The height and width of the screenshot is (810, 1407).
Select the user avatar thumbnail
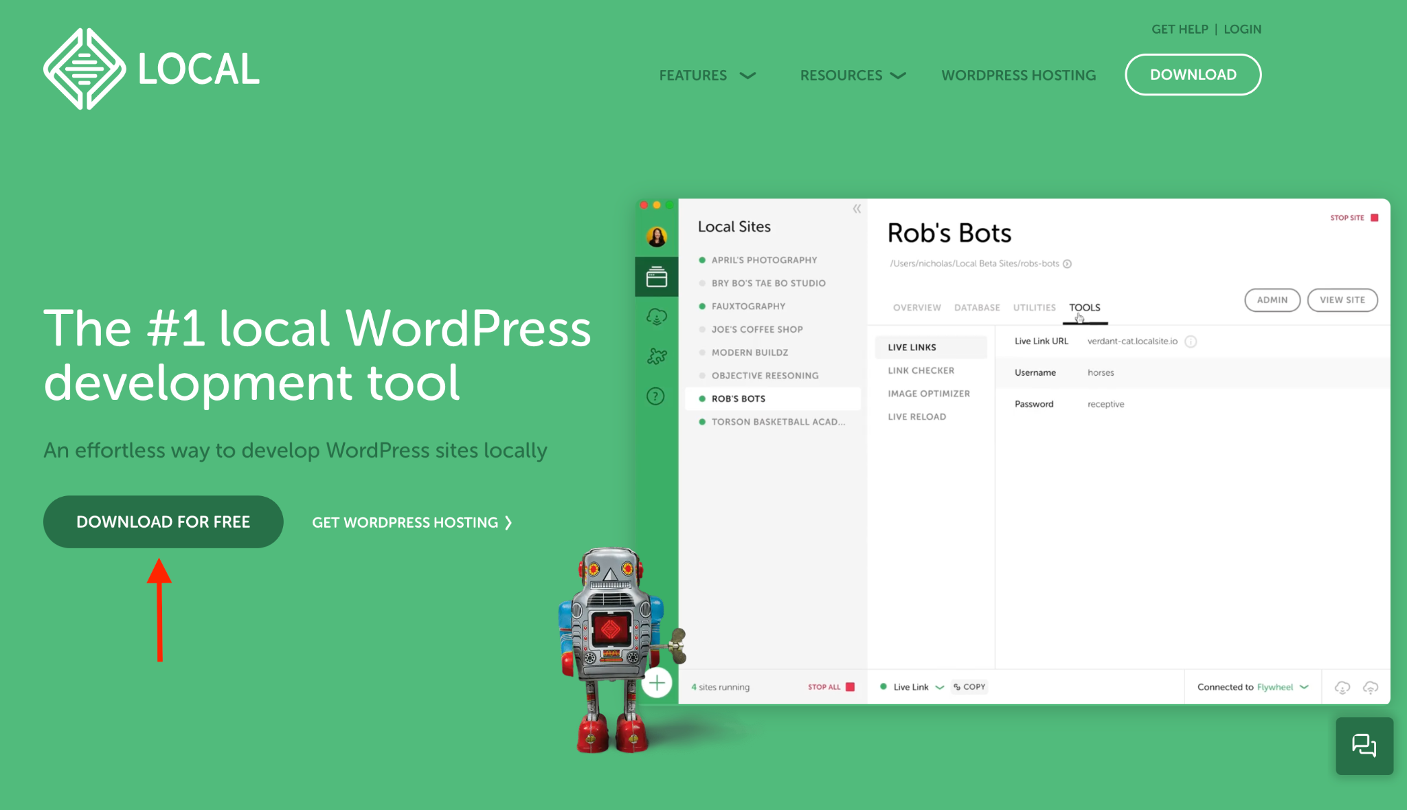[x=657, y=237]
